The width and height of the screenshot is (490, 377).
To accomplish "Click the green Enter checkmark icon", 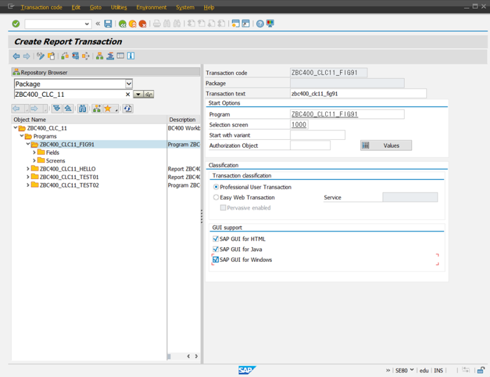I will point(16,24).
